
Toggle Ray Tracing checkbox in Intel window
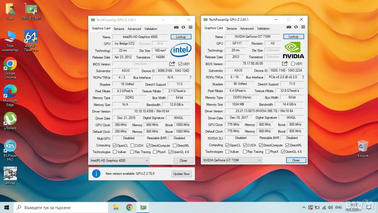click(x=132, y=152)
